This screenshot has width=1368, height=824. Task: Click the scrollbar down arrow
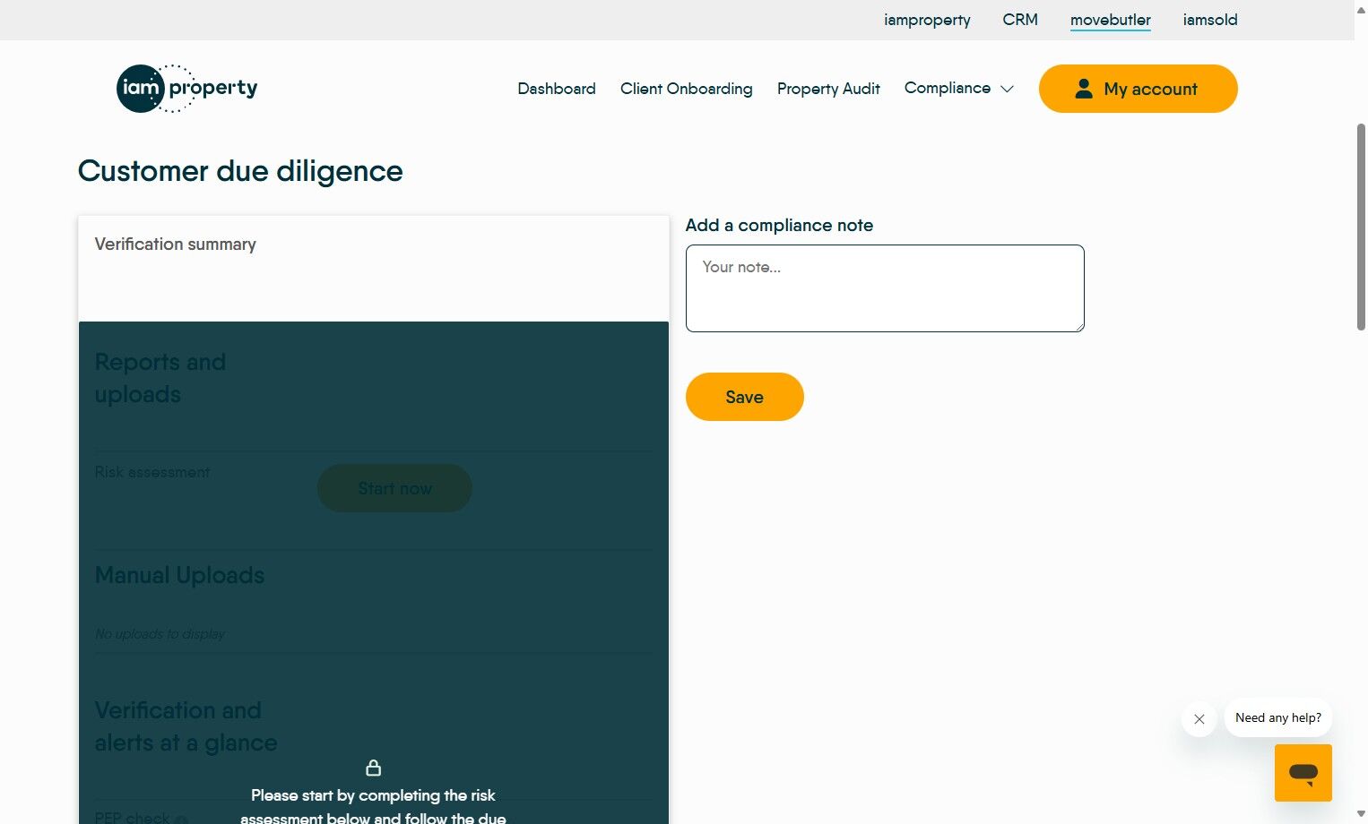[1361, 815]
